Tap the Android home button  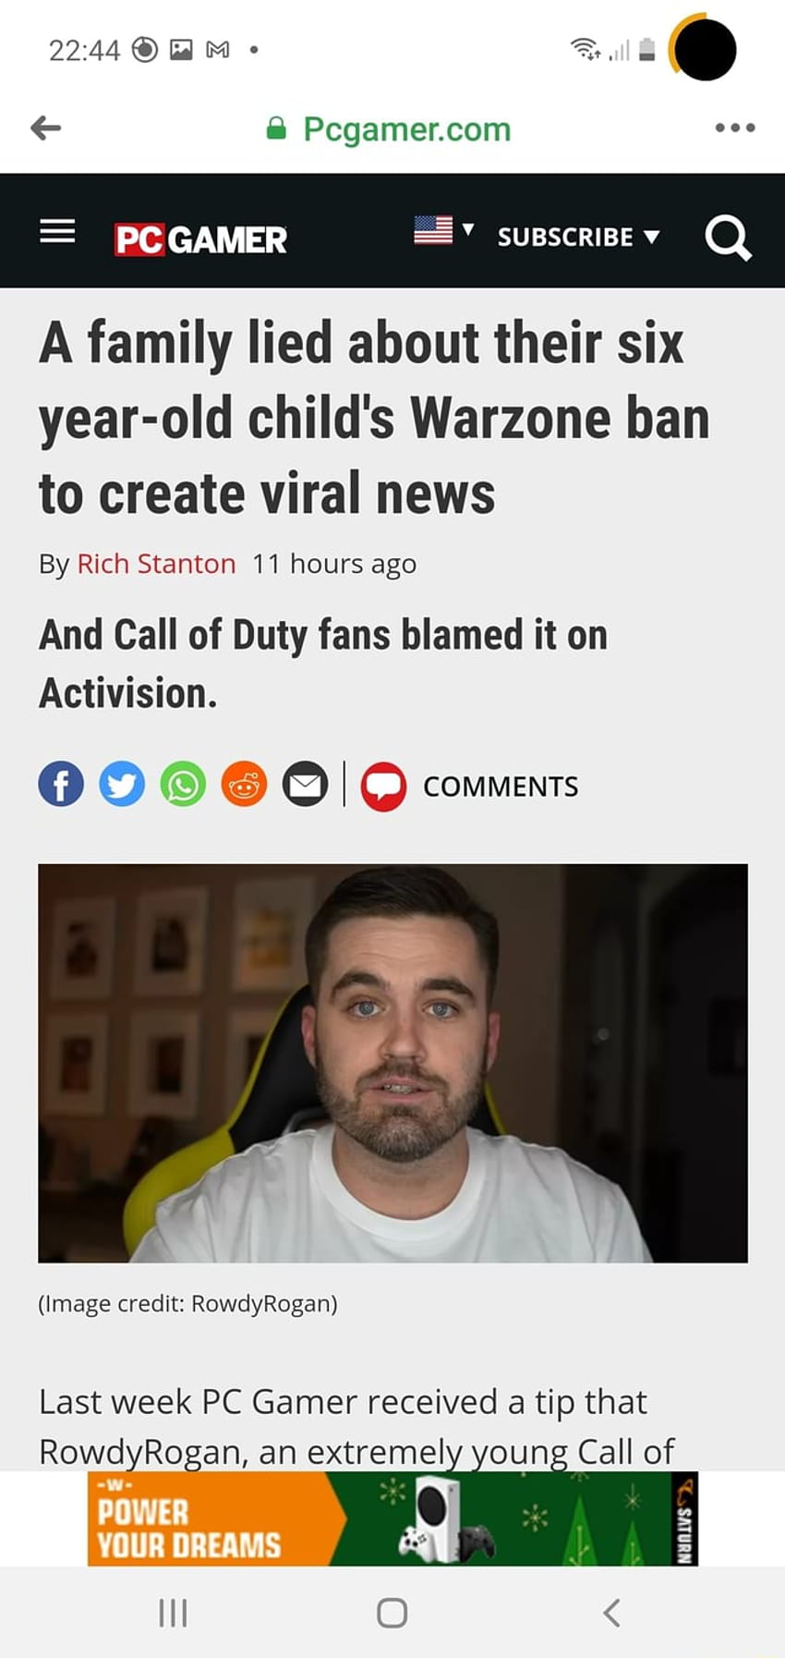click(392, 1613)
